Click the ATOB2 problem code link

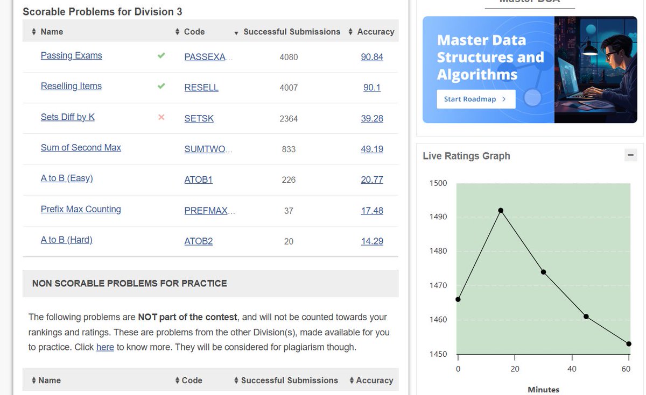[199, 242]
